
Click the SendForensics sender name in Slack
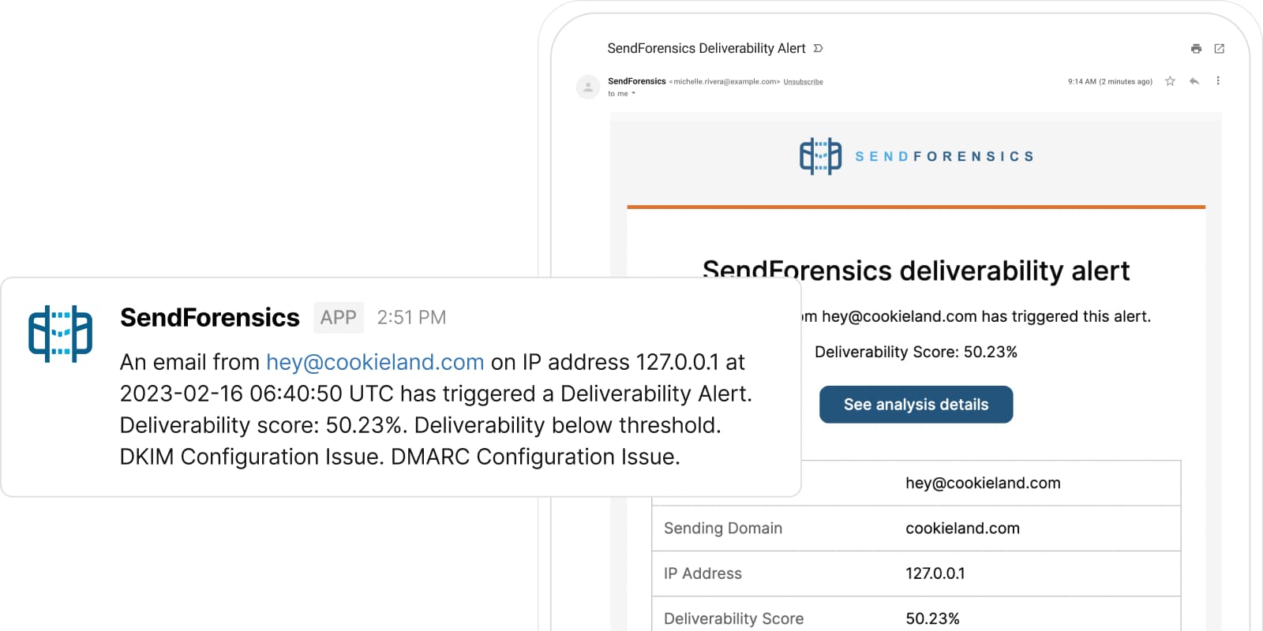tap(210, 317)
